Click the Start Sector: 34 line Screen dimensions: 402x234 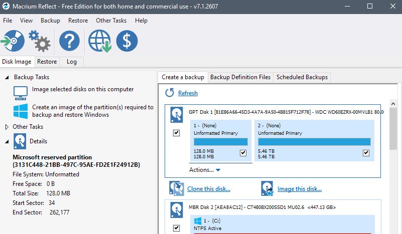click(34, 203)
